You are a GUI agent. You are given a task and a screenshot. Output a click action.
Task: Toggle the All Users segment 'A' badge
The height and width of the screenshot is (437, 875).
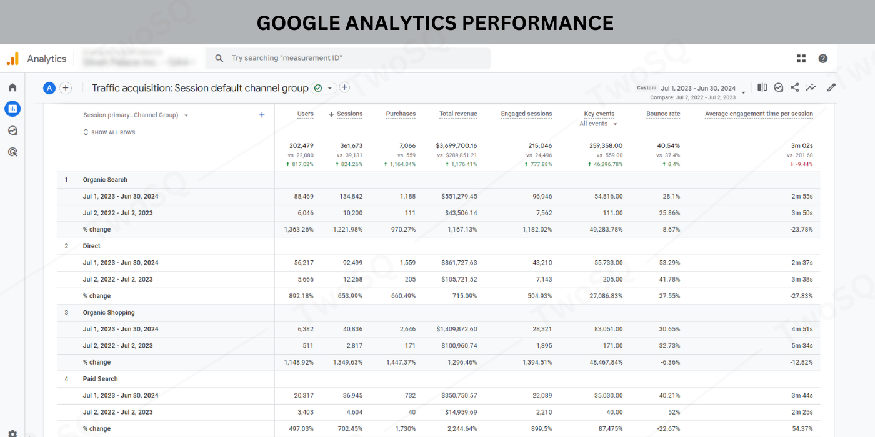(49, 88)
